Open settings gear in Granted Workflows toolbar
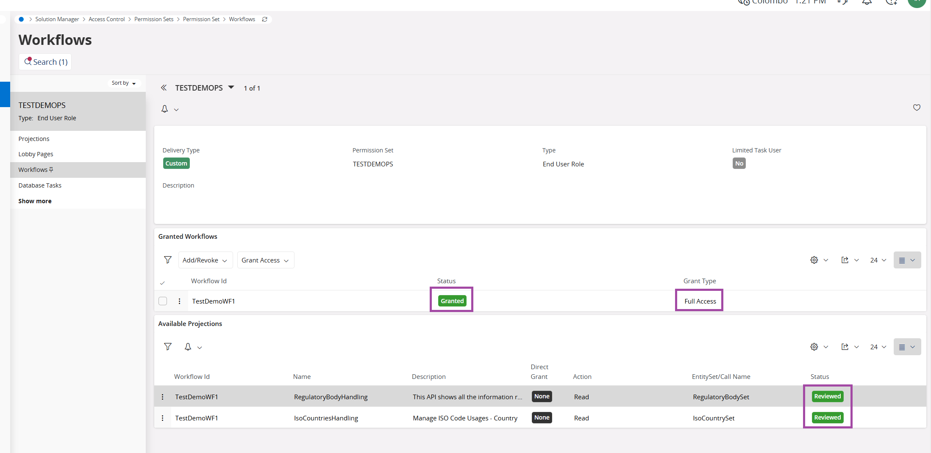This screenshot has width=931, height=453. pyautogui.click(x=814, y=260)
